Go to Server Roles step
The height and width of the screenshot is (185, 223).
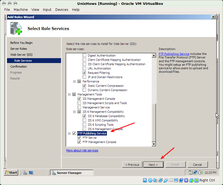point(18,49)
